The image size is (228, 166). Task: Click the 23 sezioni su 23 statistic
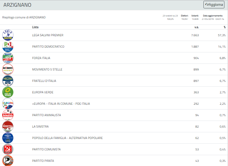click(x=170, y=17)
